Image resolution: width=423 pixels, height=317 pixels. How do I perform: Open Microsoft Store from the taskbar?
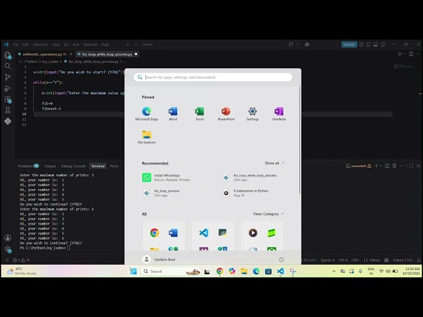[268, 271]
